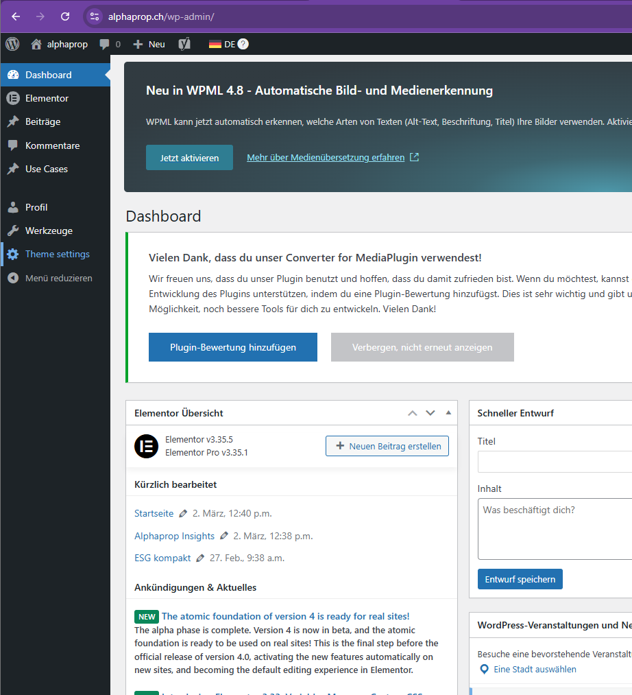Move Elementor Übersicht widget down

430,413
